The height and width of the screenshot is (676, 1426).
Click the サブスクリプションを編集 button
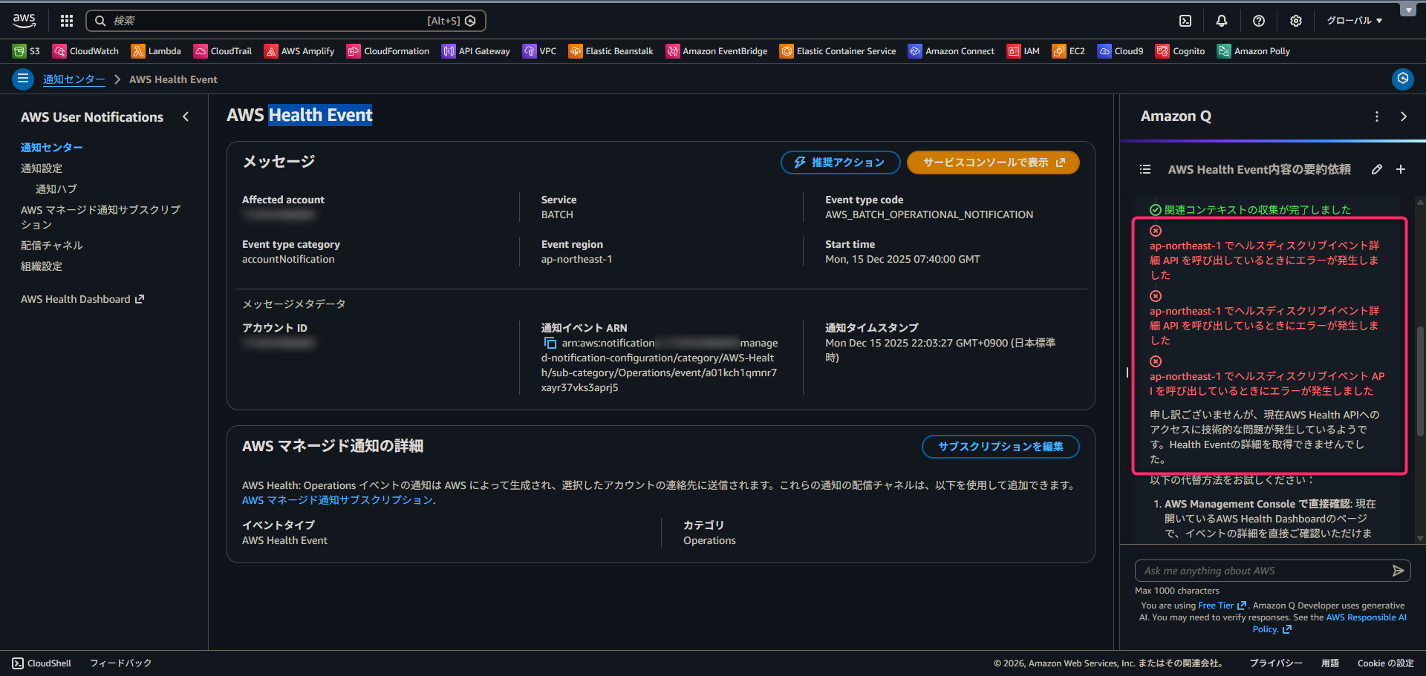point(1000,447)
